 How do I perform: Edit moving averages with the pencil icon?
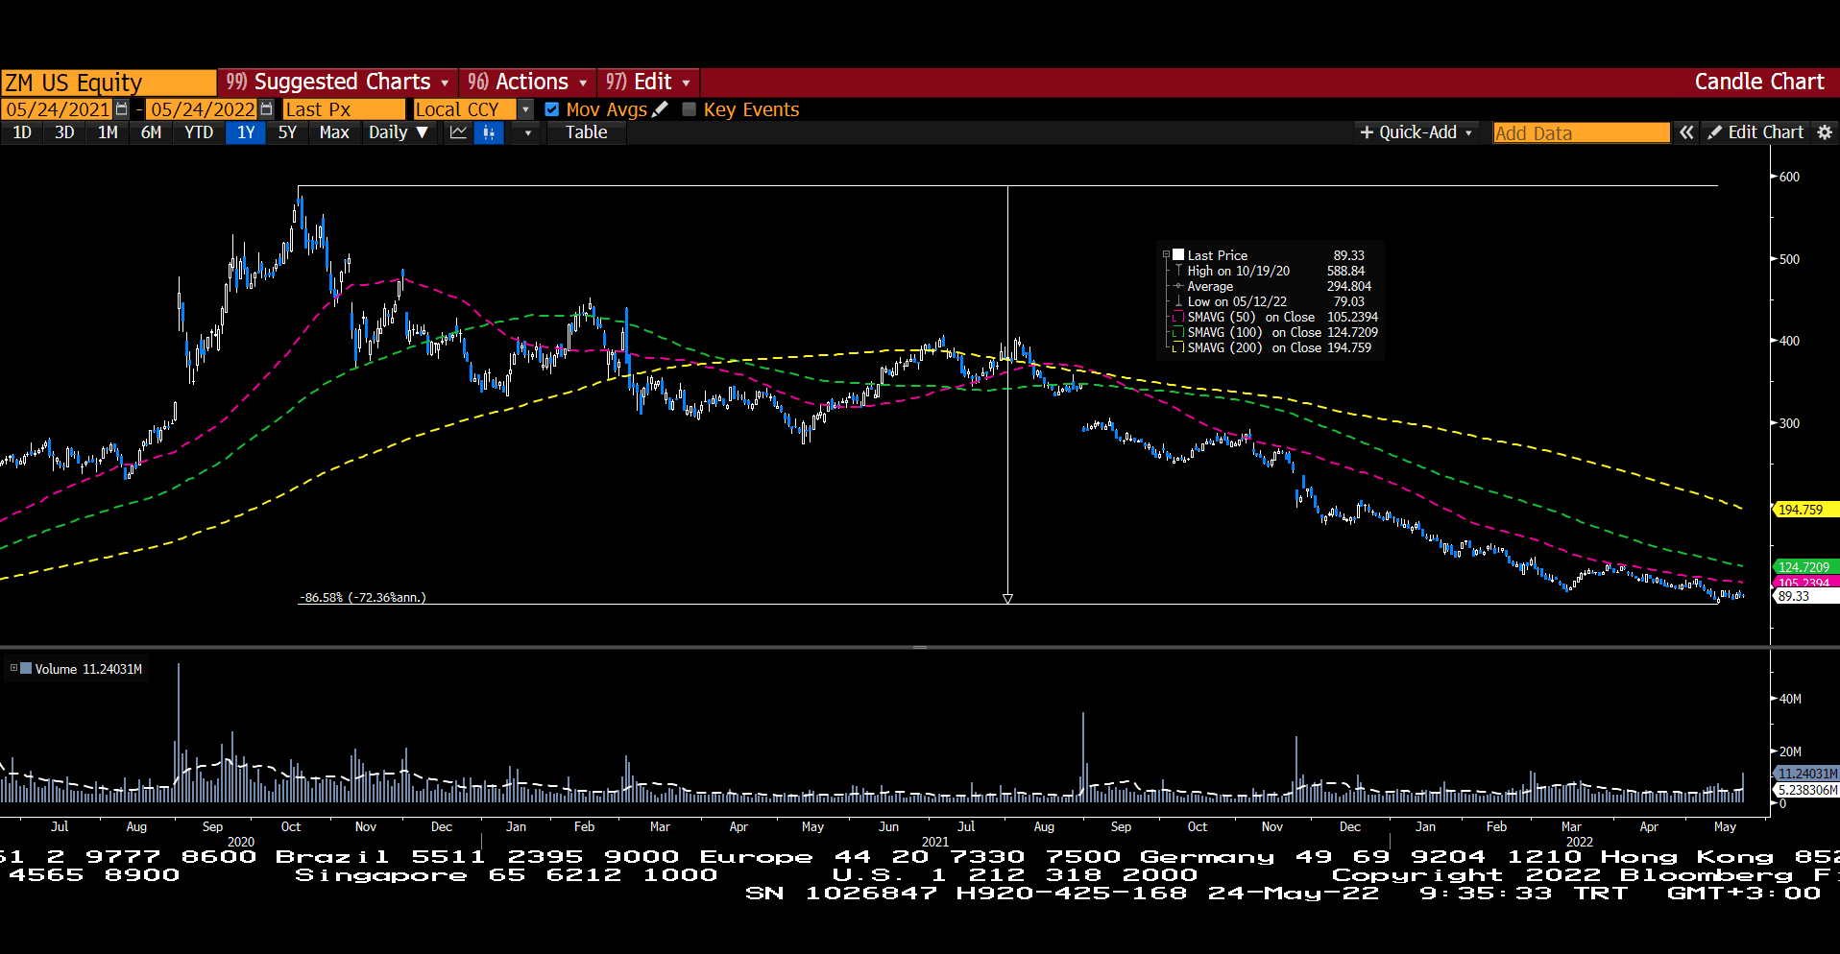(x=660, y=109)
